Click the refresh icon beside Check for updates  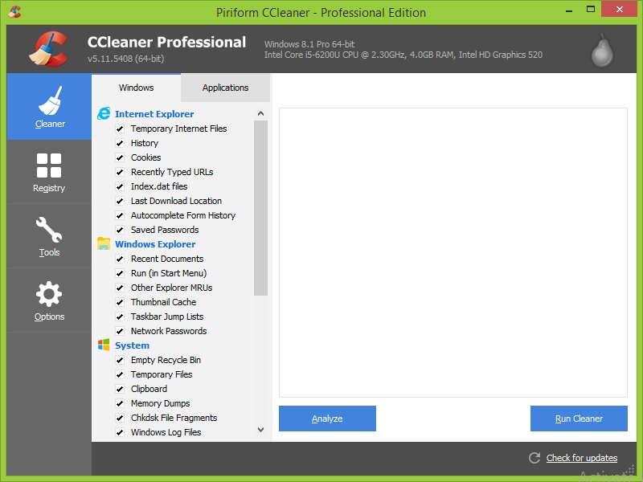pyautogui.click(x=534, y=458)
